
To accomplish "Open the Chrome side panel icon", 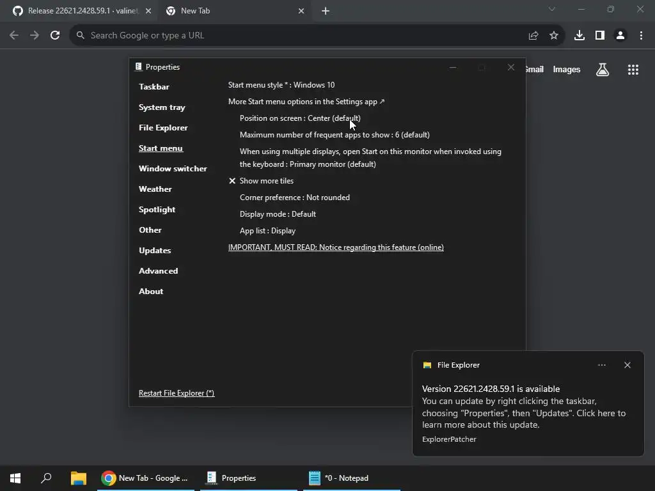I will pyautogui.click(x=600, y=36).
